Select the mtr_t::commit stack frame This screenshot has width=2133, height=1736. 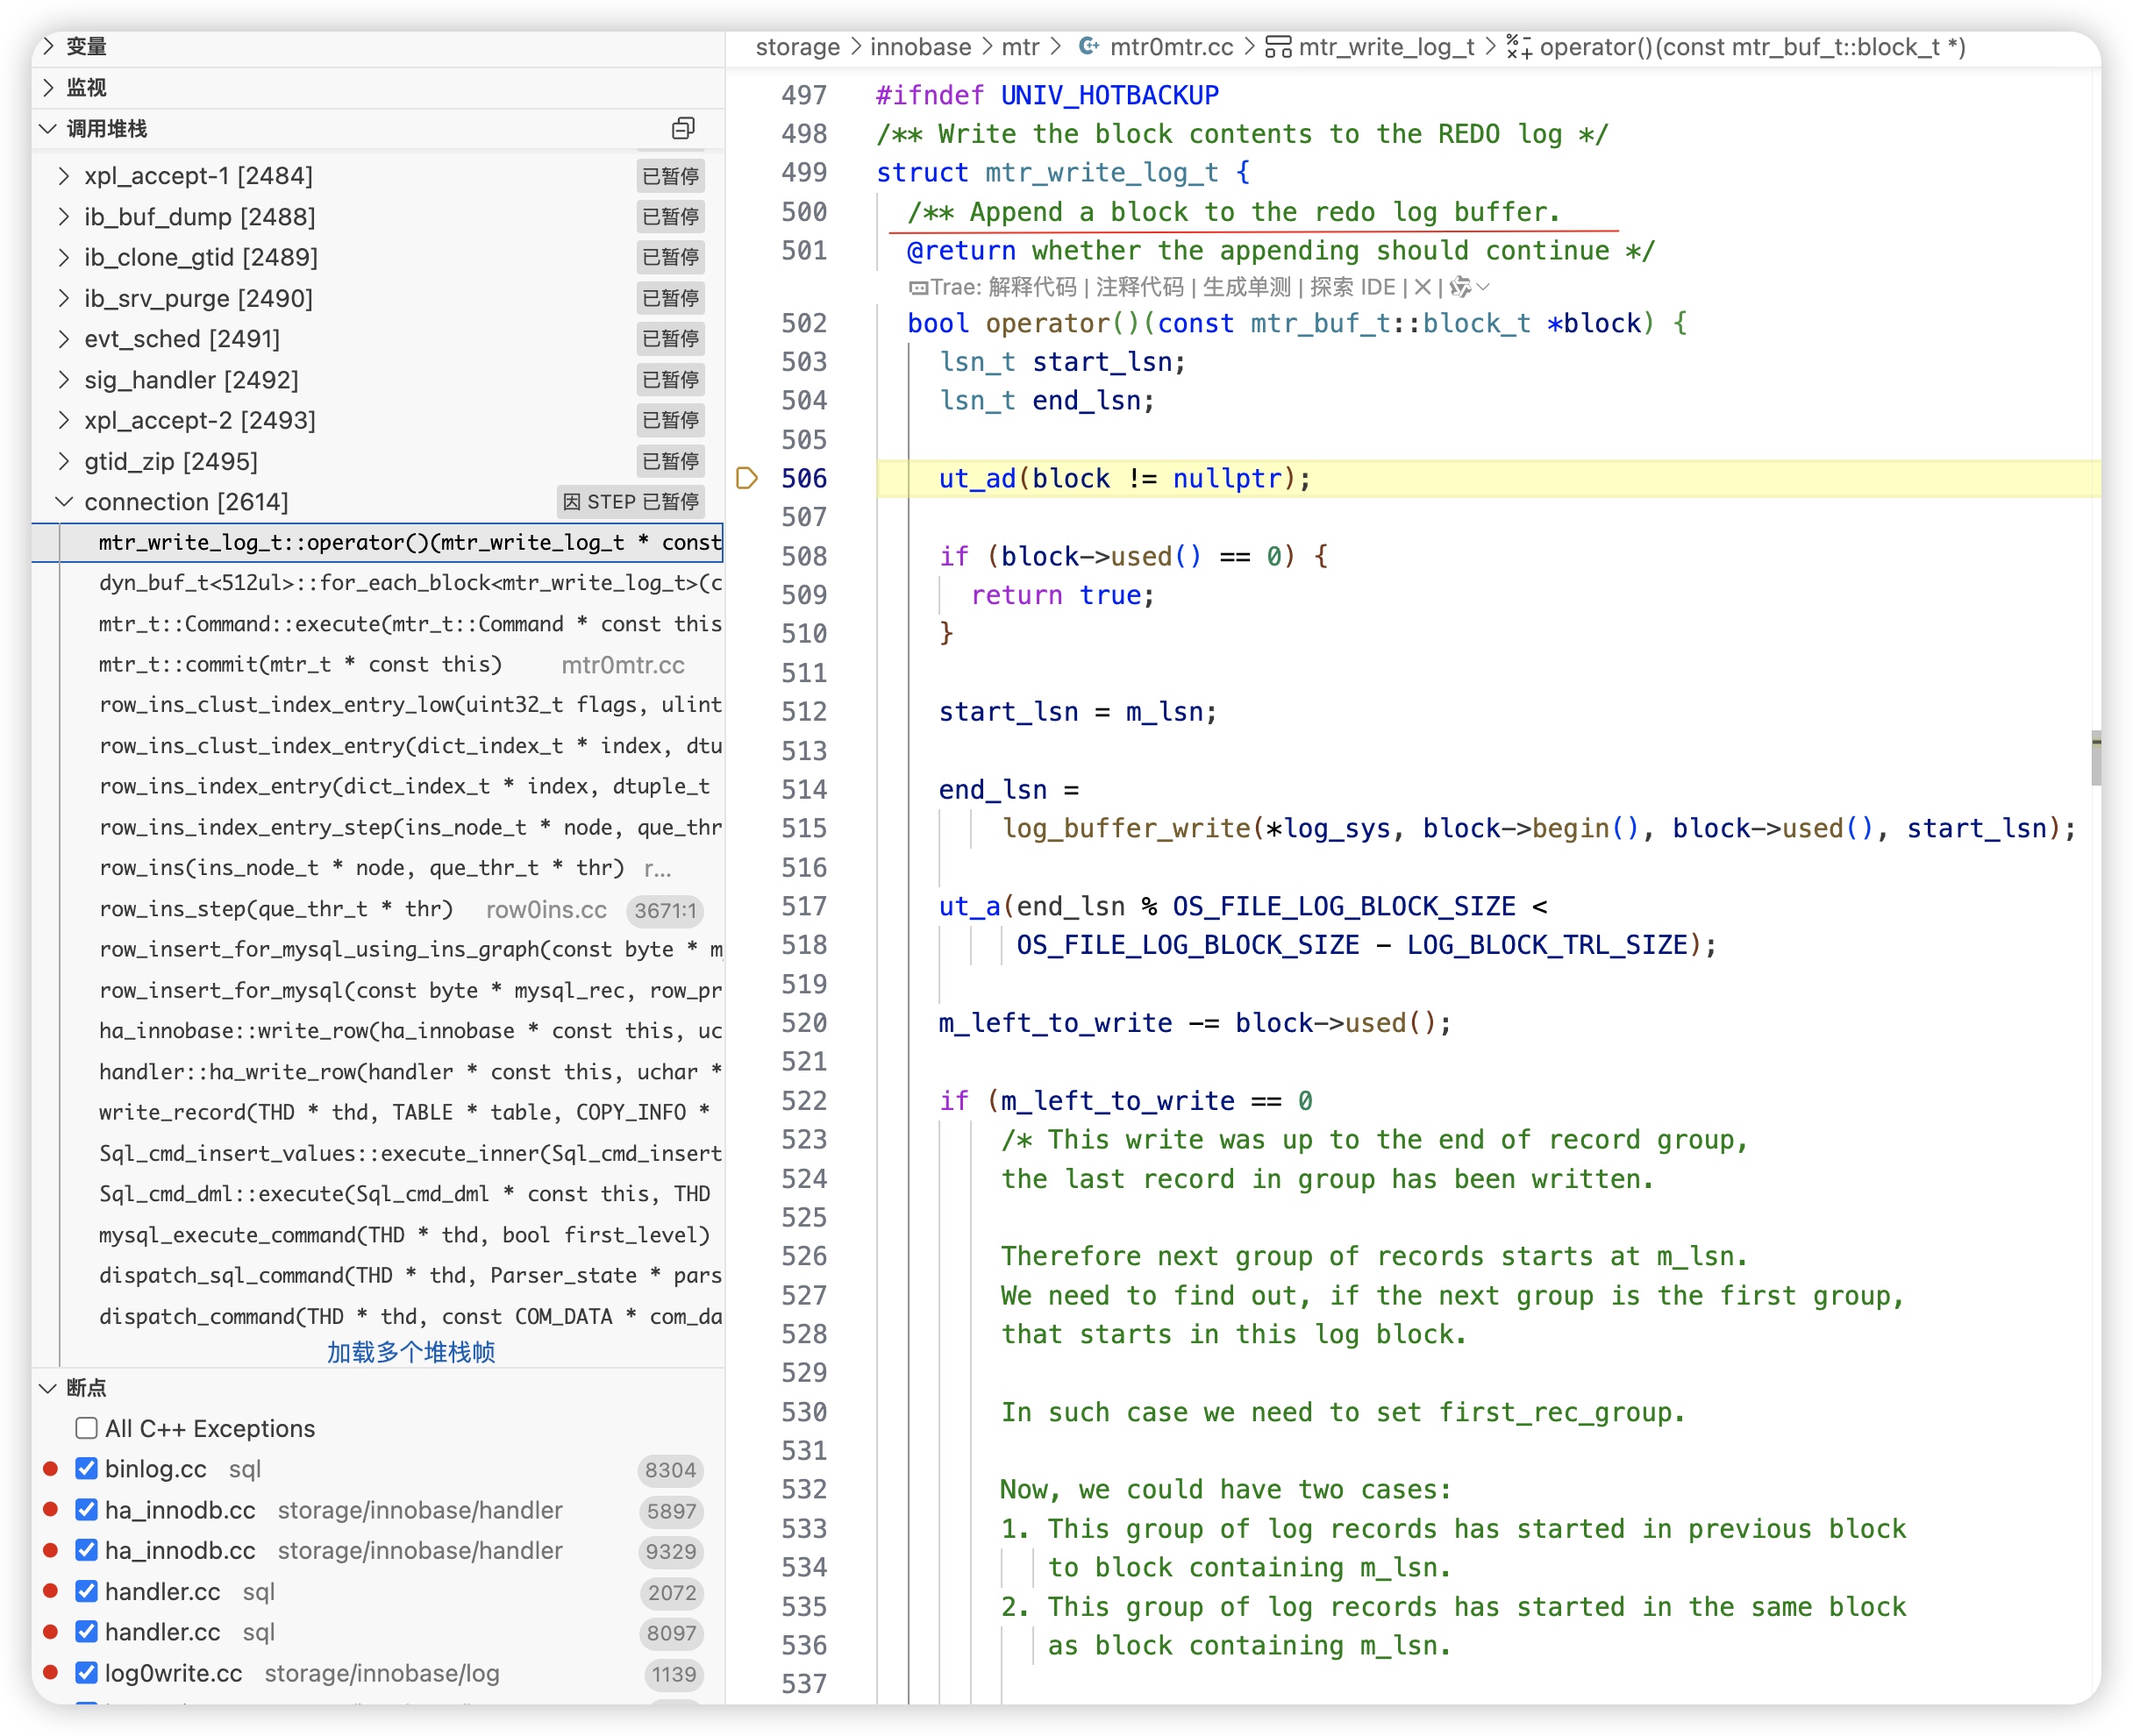click(300, 664)
